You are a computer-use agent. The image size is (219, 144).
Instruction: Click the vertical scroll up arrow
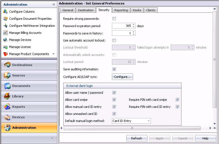coord(215,9)
